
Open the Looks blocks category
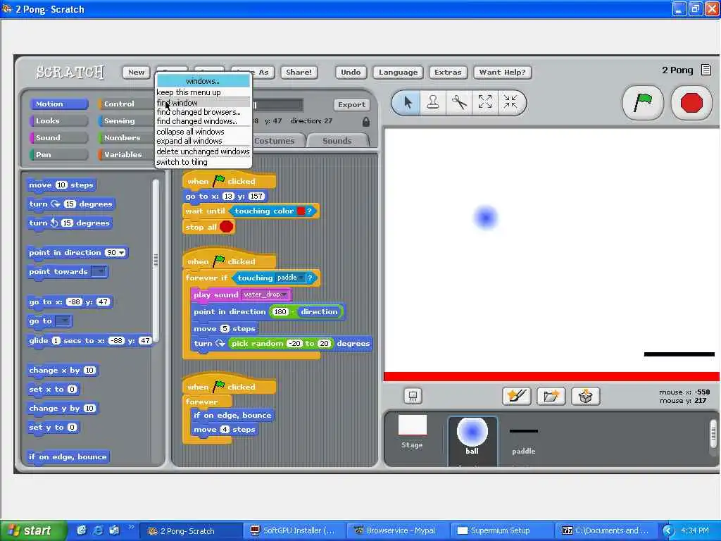(59, 121)
